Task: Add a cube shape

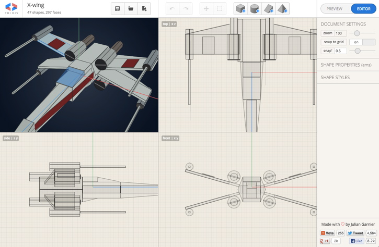Action: pos(240,9)
